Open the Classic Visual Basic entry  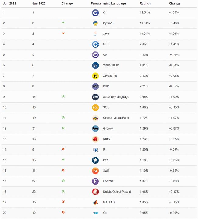[x=116, y=118]
